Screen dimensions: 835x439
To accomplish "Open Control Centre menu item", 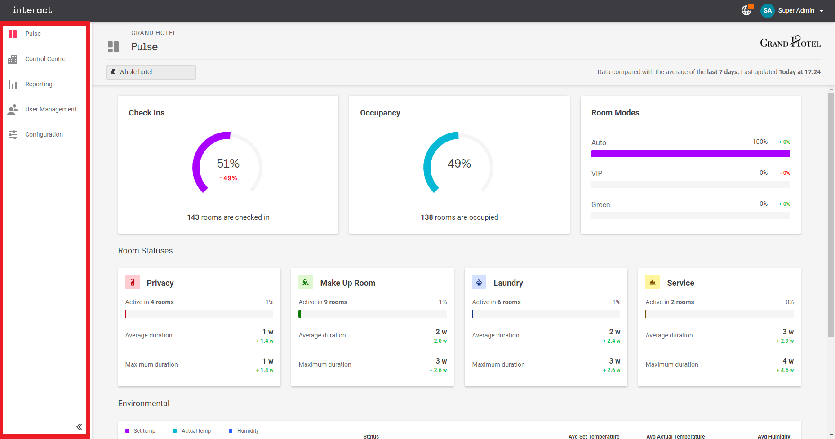I will 44,59.
